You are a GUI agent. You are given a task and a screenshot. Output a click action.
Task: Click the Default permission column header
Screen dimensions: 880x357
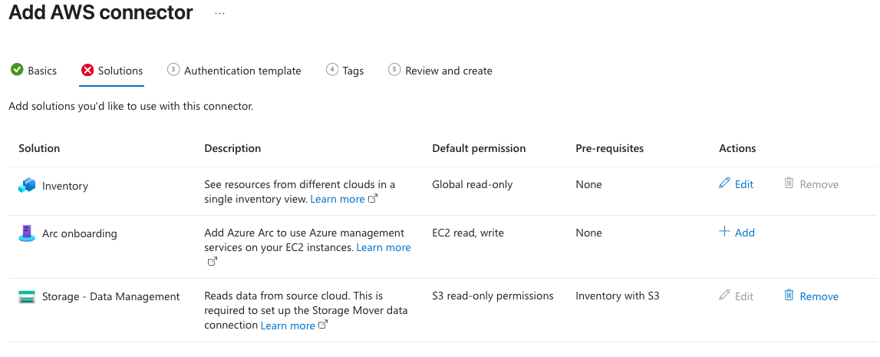(x=479, y=148)
